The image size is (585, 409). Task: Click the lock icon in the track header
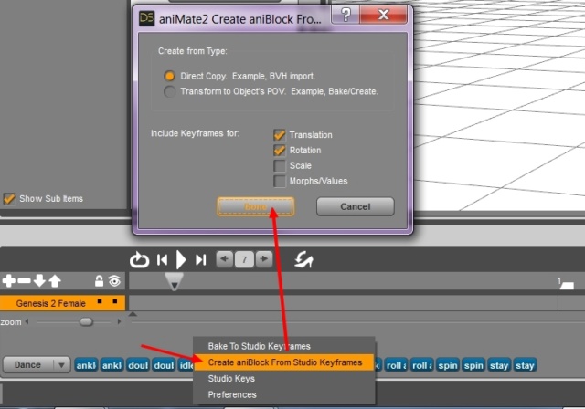pos(99,281)
